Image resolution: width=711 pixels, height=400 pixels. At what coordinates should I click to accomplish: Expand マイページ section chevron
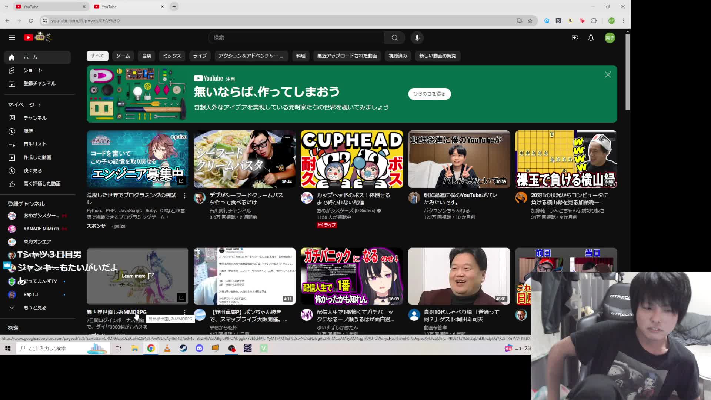pyautogui.click(x=39, y=105)
